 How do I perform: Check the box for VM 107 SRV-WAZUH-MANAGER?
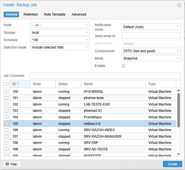point(7,136)
